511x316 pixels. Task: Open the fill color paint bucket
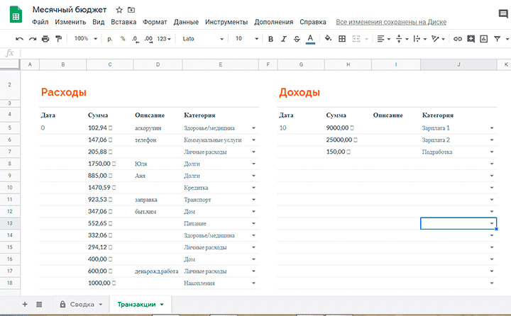tap(327, 38)
